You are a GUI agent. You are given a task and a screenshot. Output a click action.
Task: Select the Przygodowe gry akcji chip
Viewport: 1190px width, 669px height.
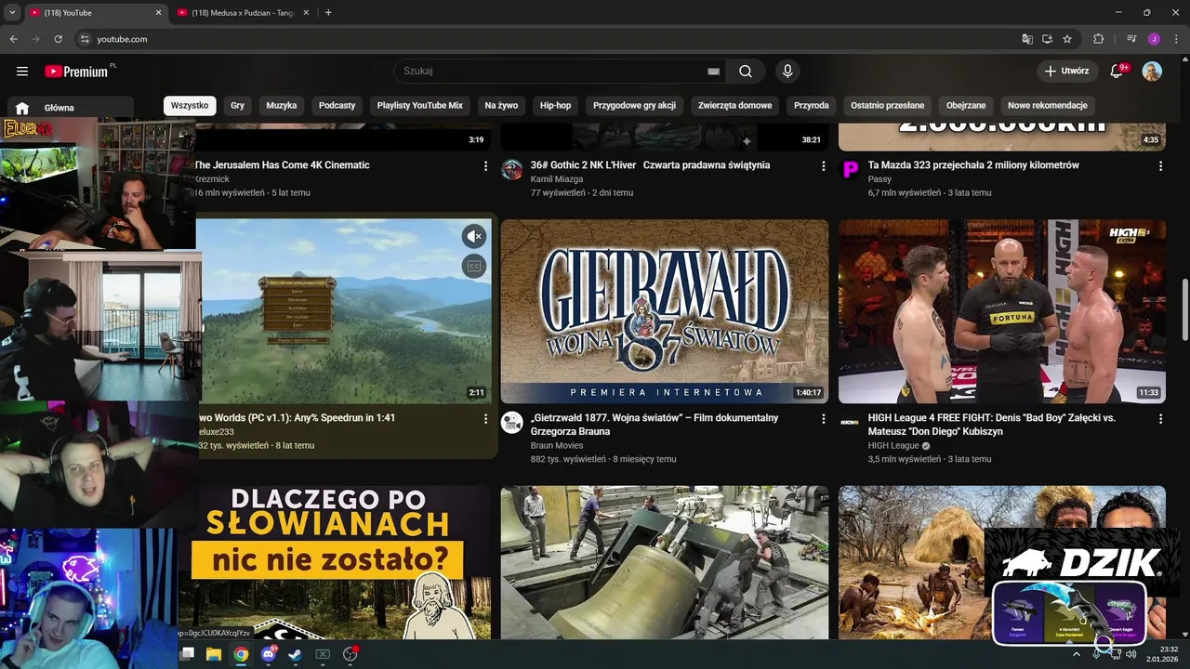tap(634, 106)
